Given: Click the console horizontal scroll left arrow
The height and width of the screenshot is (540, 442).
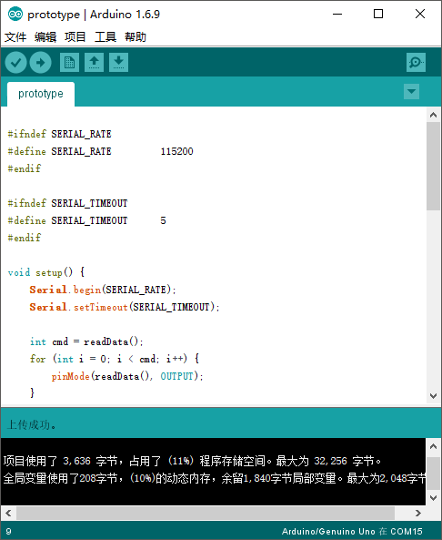Looking at the screenshot, I should [8, 514].
